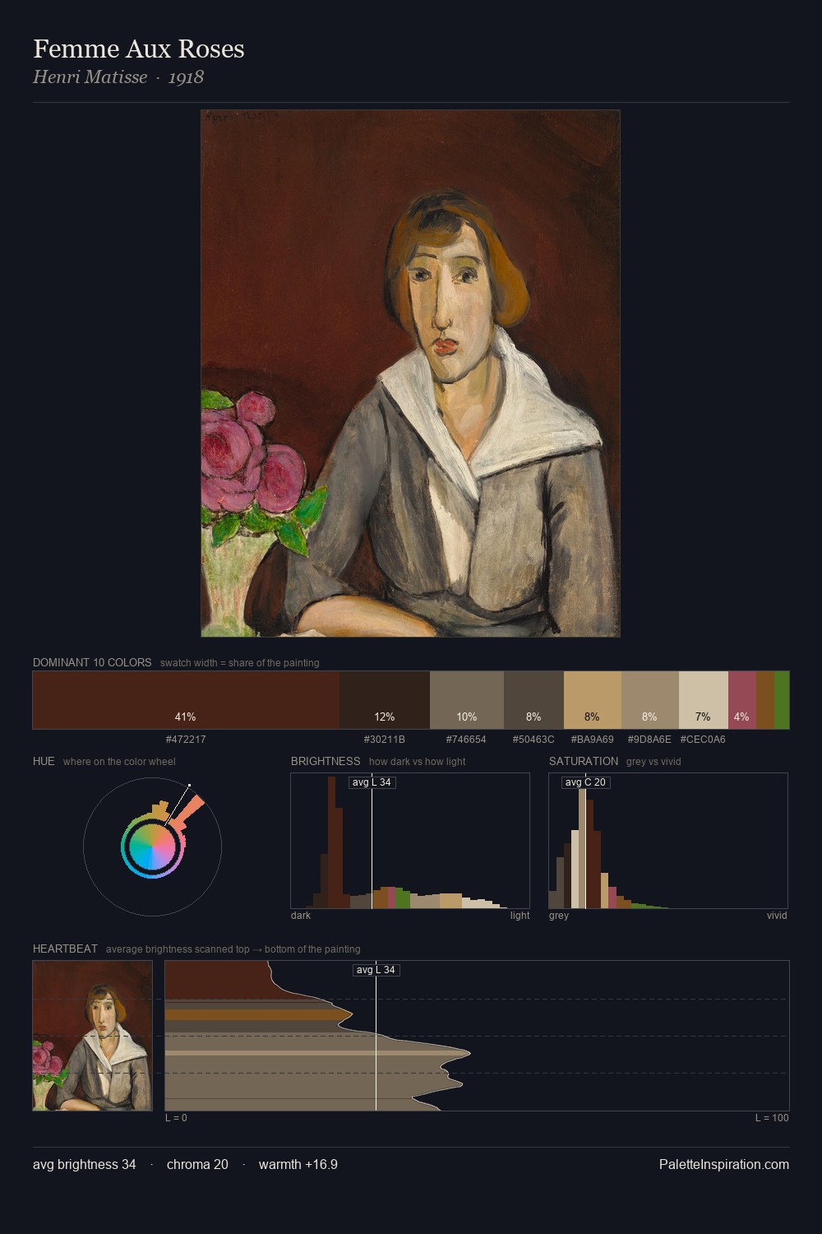Click the dark brown 41% color swatch
This screenshot has height=1234, width=822.
point(186,700)
